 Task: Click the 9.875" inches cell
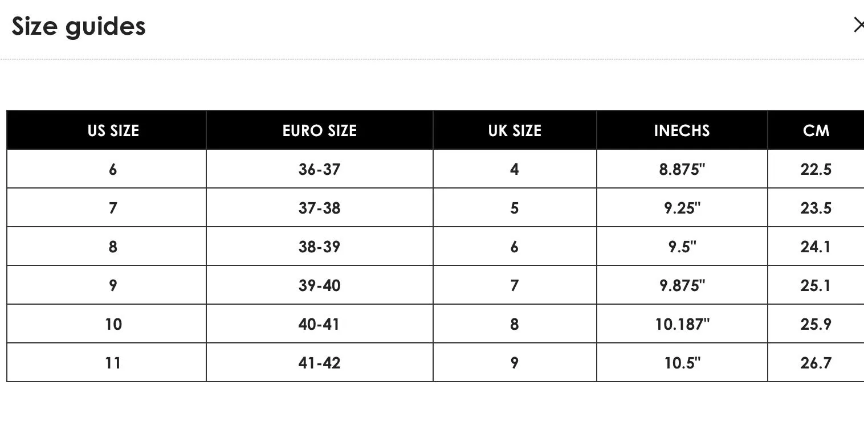[682, 285]
